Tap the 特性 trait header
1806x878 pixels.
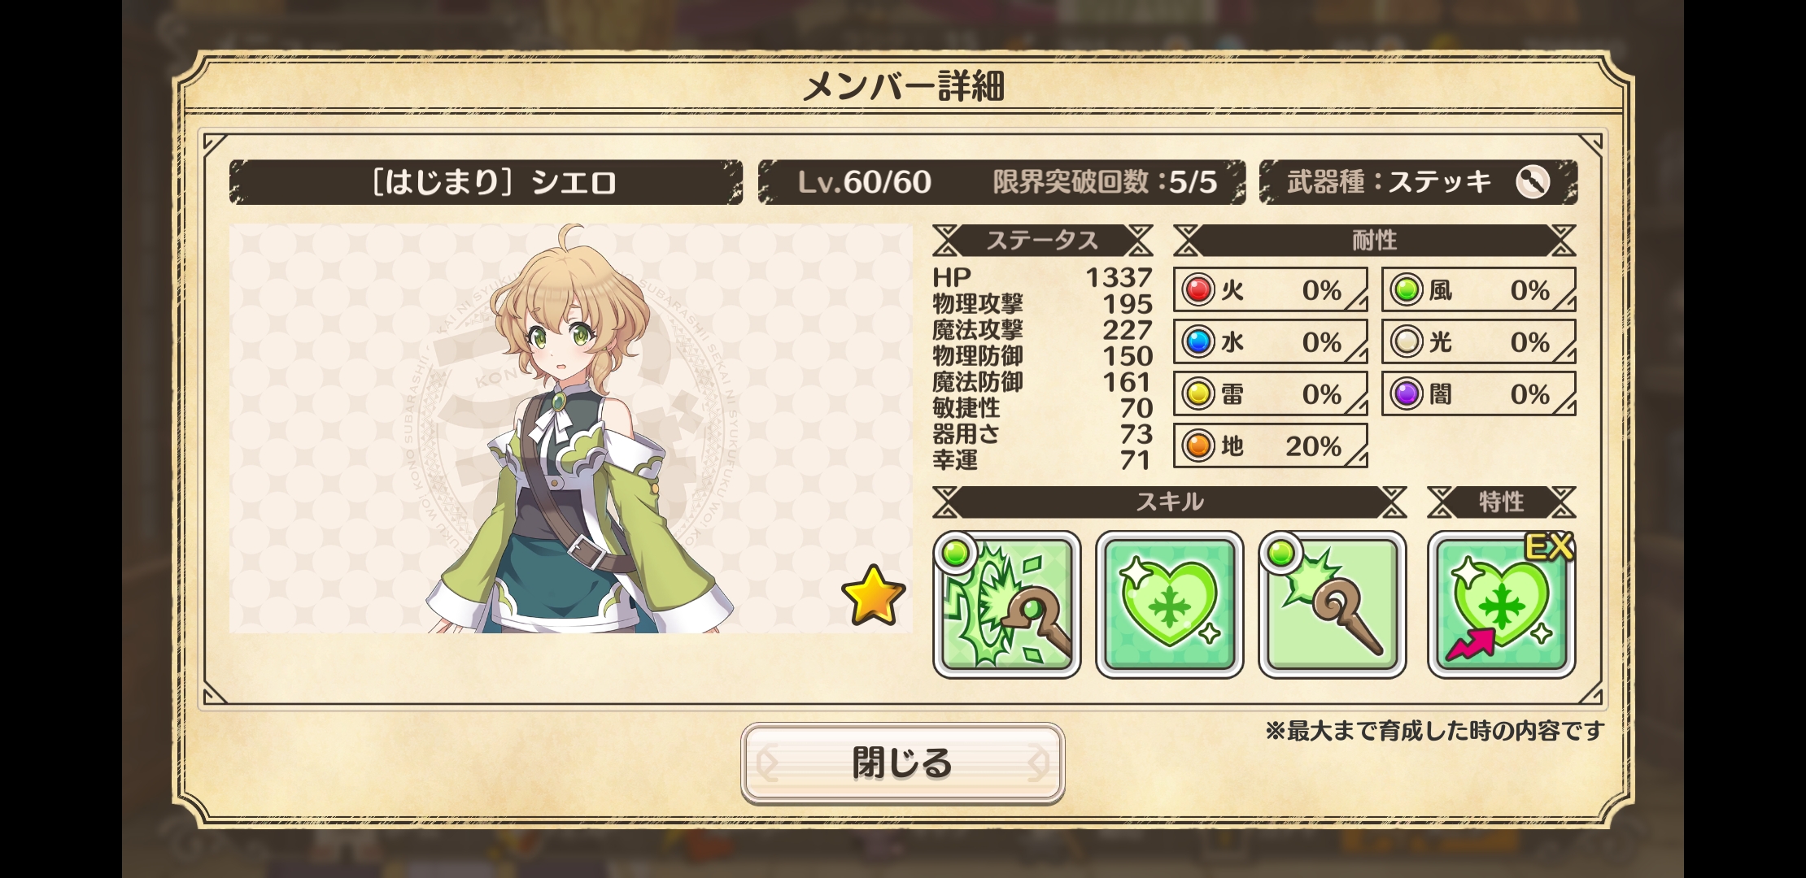1501,502
